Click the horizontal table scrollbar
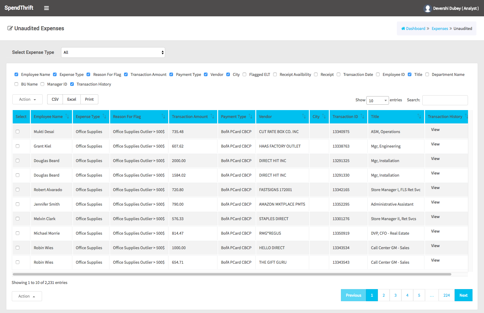The image size is (484, 313). coord(232,274)
